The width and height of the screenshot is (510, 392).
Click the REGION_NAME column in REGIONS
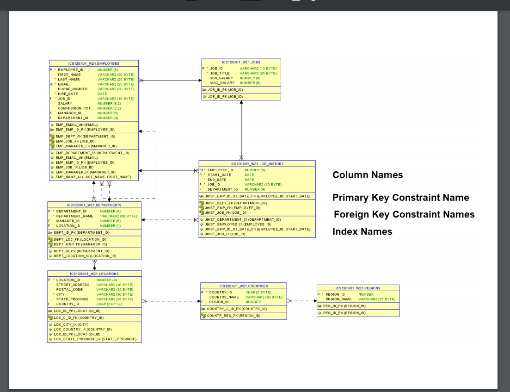pos(338,299)
